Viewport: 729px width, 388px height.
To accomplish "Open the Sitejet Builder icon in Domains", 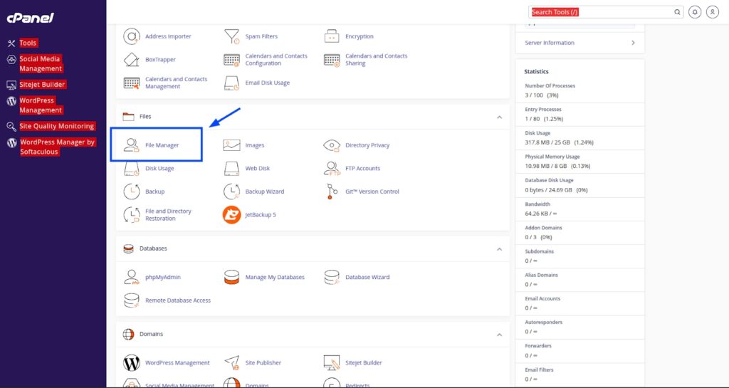I will coord(332,362).
